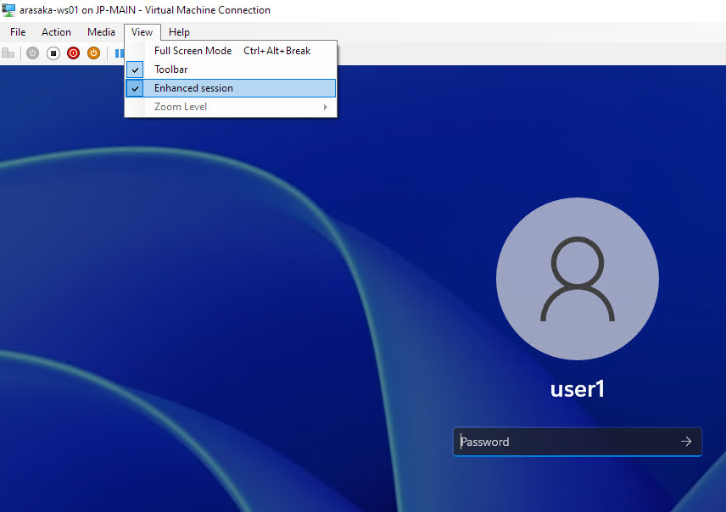Viewport: 726px width, 512px height.
Task: Open the Help menu
Action: click(179, 32)
